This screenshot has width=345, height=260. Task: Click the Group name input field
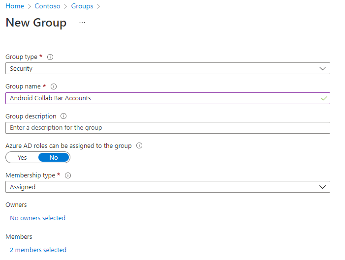click(168, 98)
